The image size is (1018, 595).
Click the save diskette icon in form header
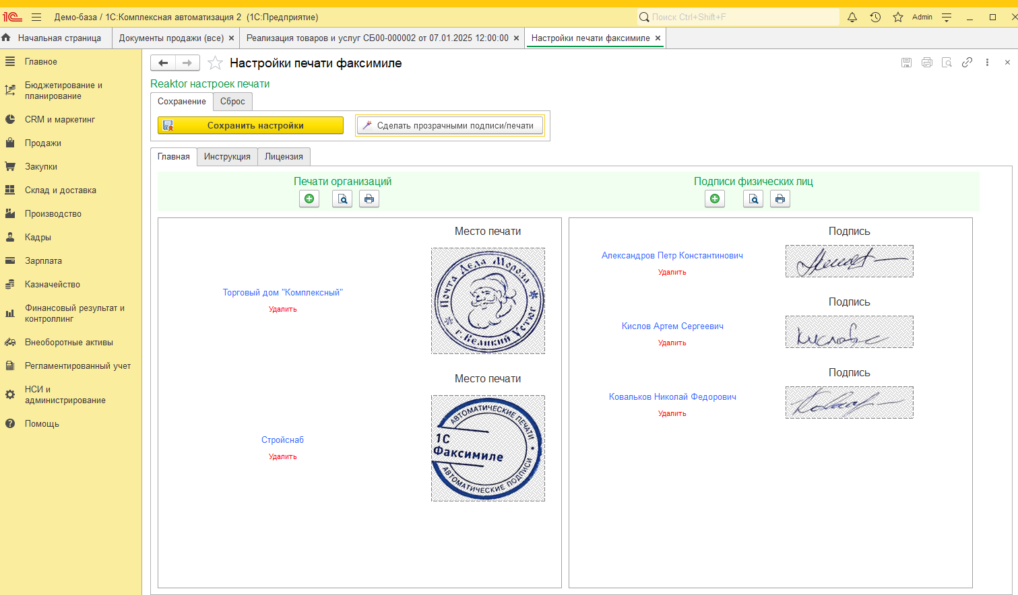click(907, 63)
